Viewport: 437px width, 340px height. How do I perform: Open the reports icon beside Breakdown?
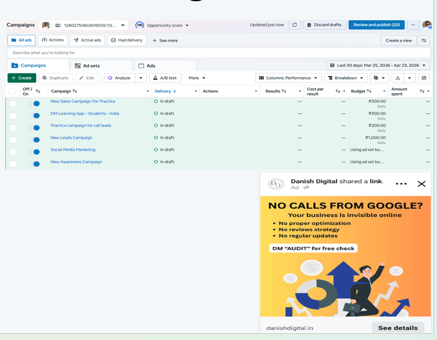[x=379, y=78]
